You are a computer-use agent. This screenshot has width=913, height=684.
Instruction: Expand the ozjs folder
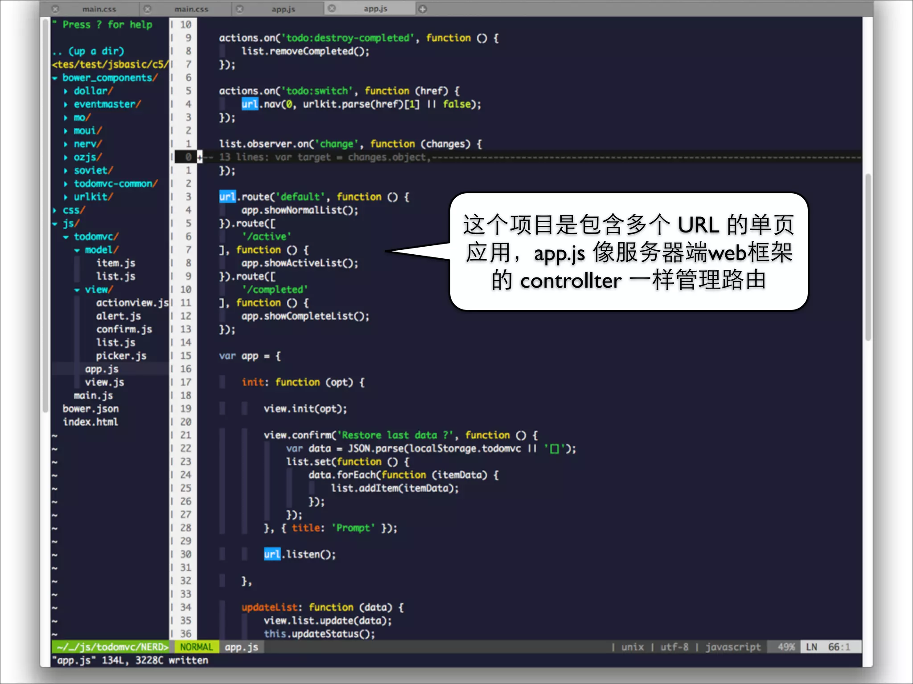(66, 157)
